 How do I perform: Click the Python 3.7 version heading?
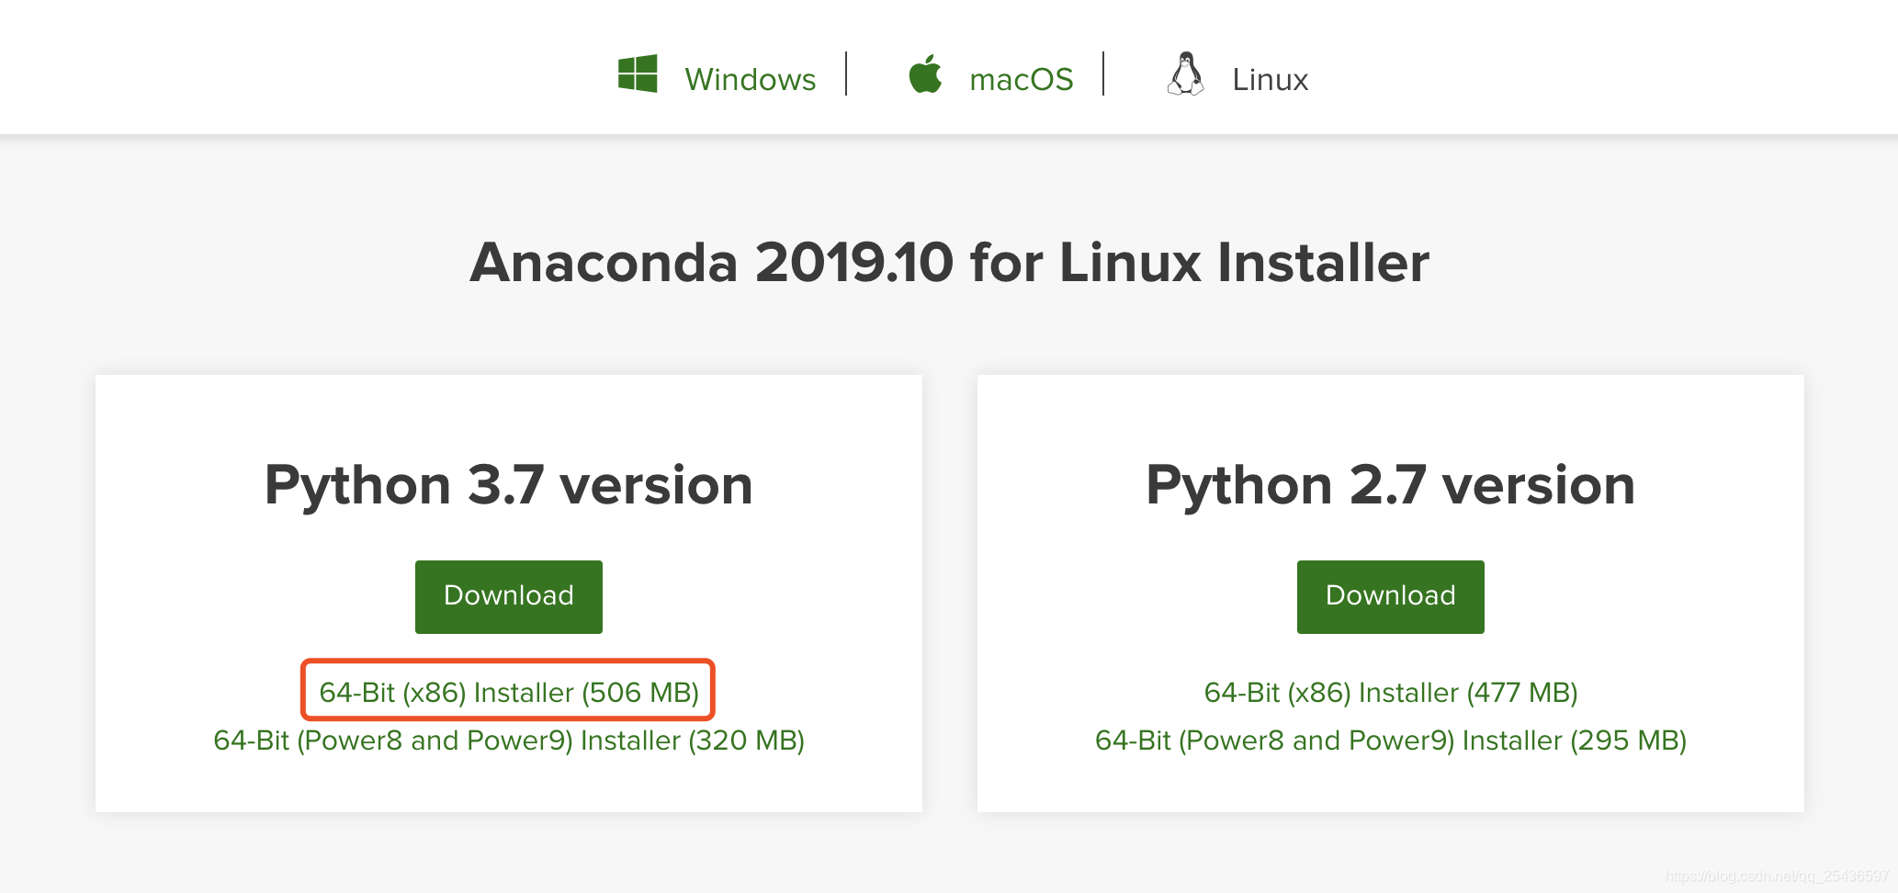coord(509,485)
